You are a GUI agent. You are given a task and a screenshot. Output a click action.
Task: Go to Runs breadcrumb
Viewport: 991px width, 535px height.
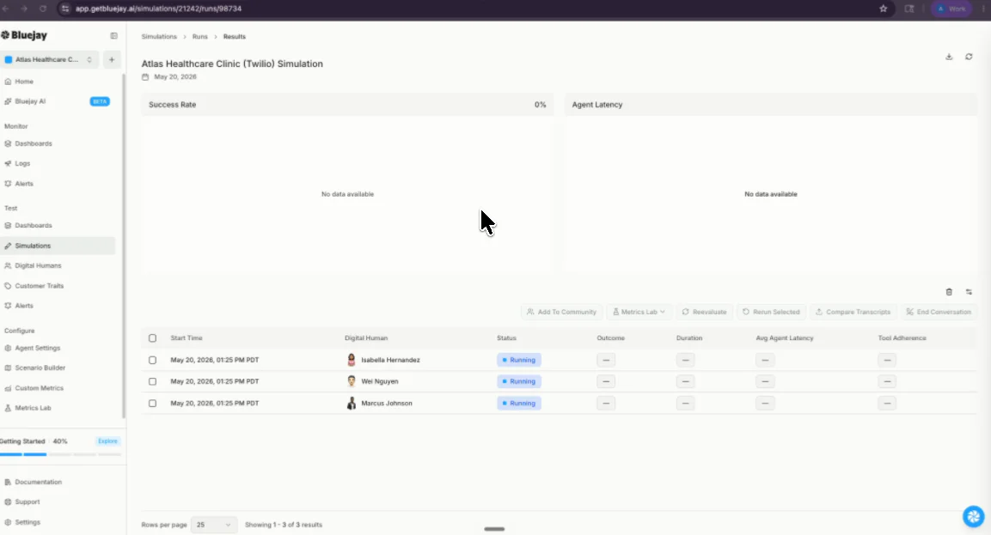click(199, 37)
